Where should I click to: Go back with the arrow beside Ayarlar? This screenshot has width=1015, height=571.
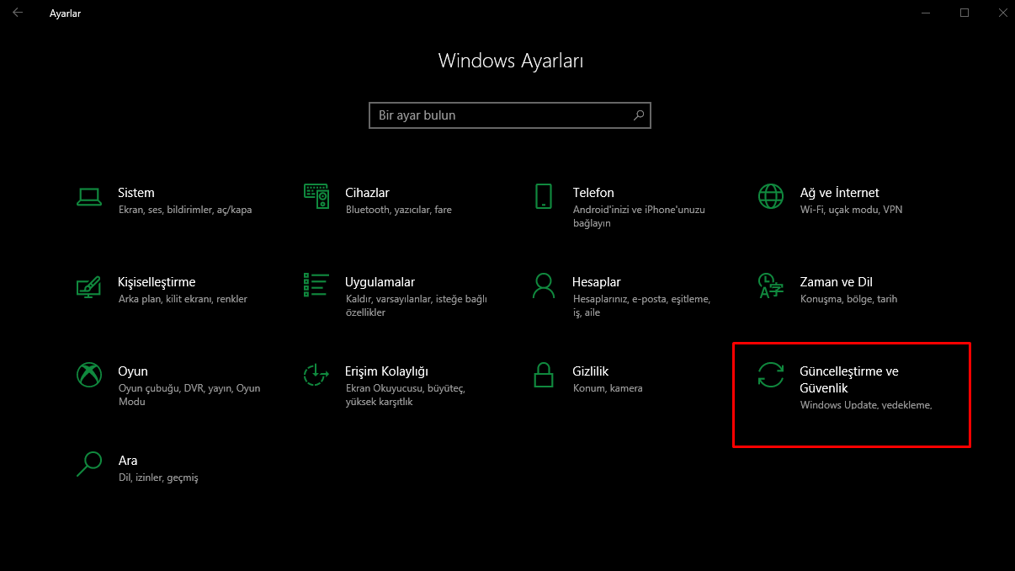click(x=18, y=13)
